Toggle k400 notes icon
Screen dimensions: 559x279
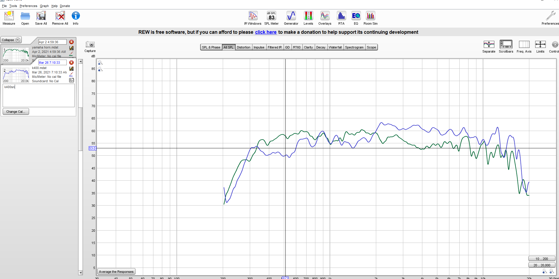click(71, 80)
